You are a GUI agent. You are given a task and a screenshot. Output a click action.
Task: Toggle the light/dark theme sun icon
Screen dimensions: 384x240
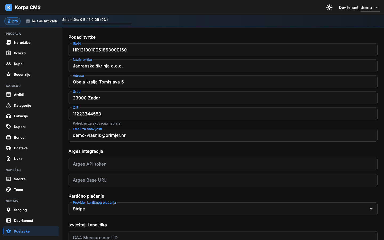click(x=329, y=7)
